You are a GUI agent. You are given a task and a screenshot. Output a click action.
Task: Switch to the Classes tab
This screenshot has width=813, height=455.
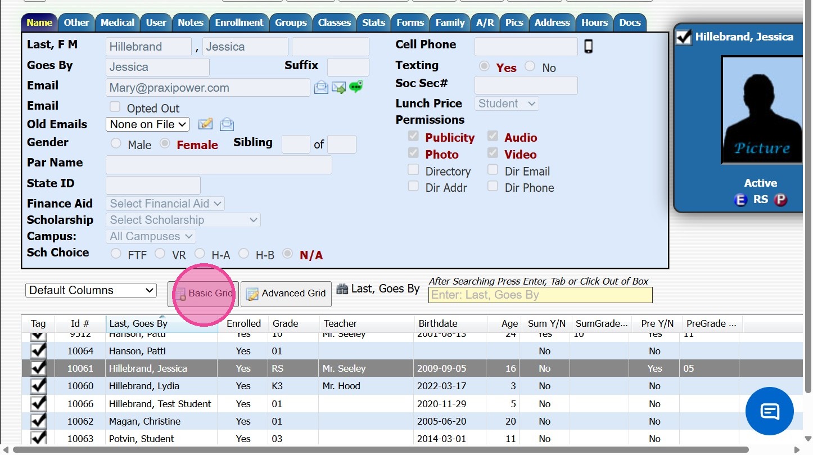tap(335, 22)
